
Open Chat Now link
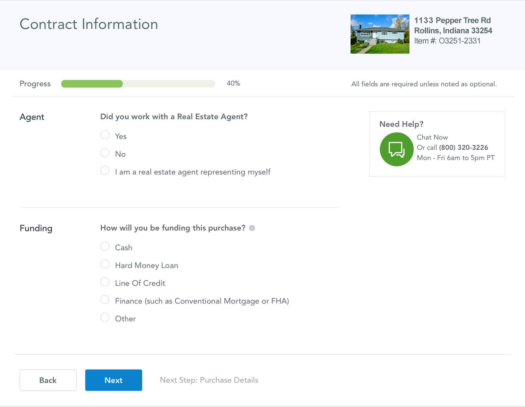(x=432, y=137)
